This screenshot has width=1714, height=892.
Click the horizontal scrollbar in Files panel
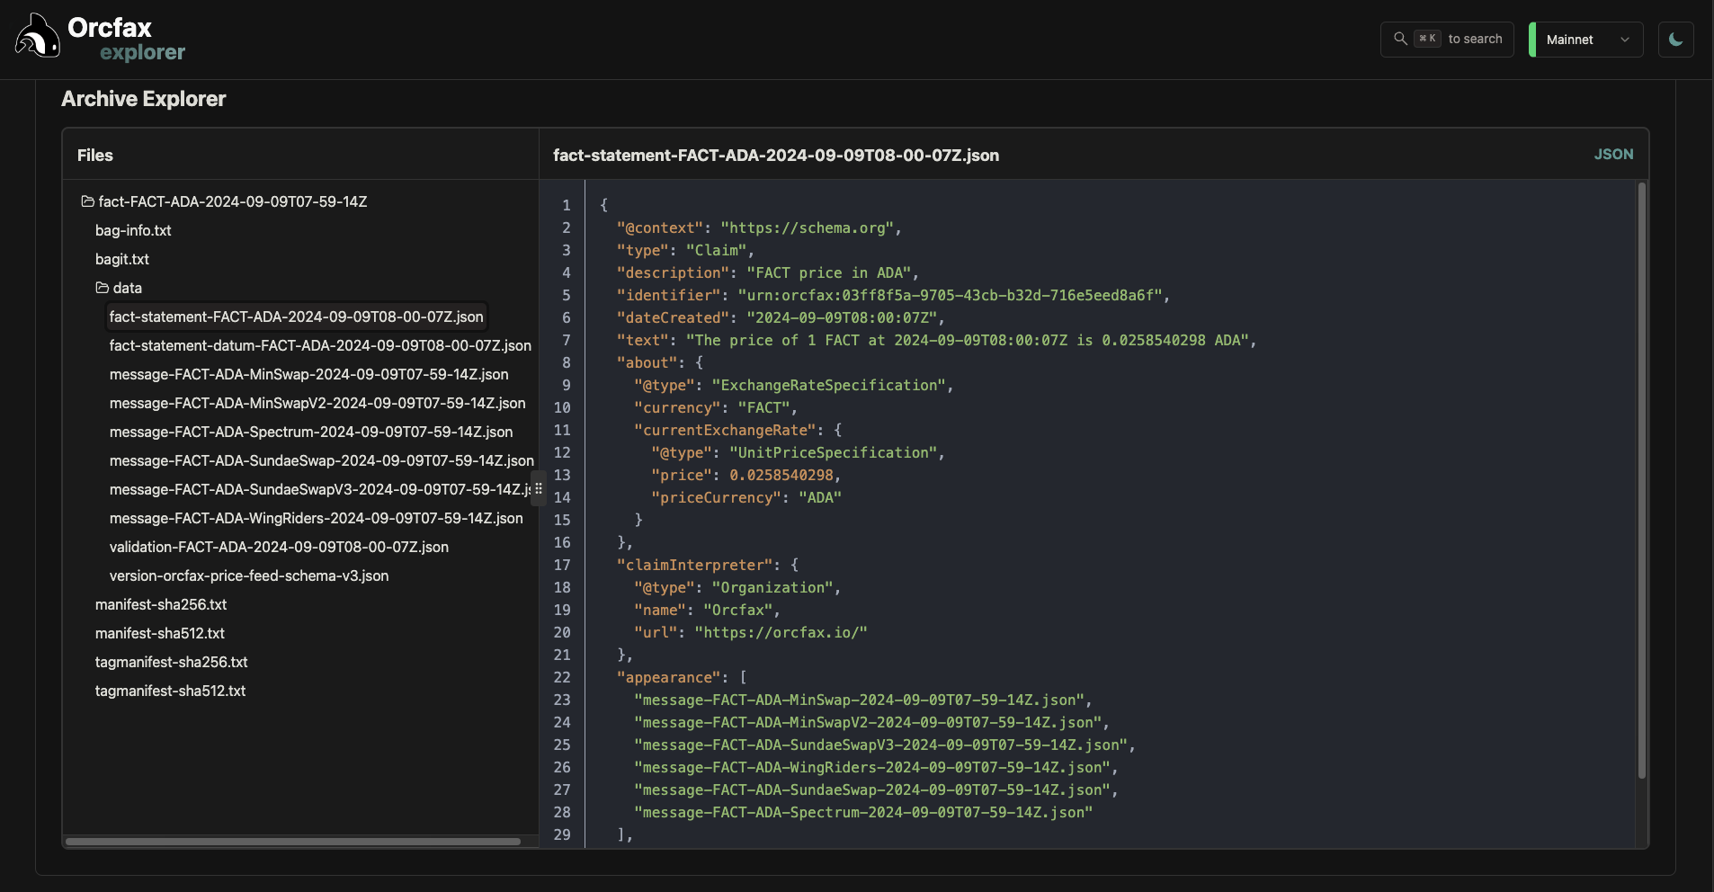[293, 842]
